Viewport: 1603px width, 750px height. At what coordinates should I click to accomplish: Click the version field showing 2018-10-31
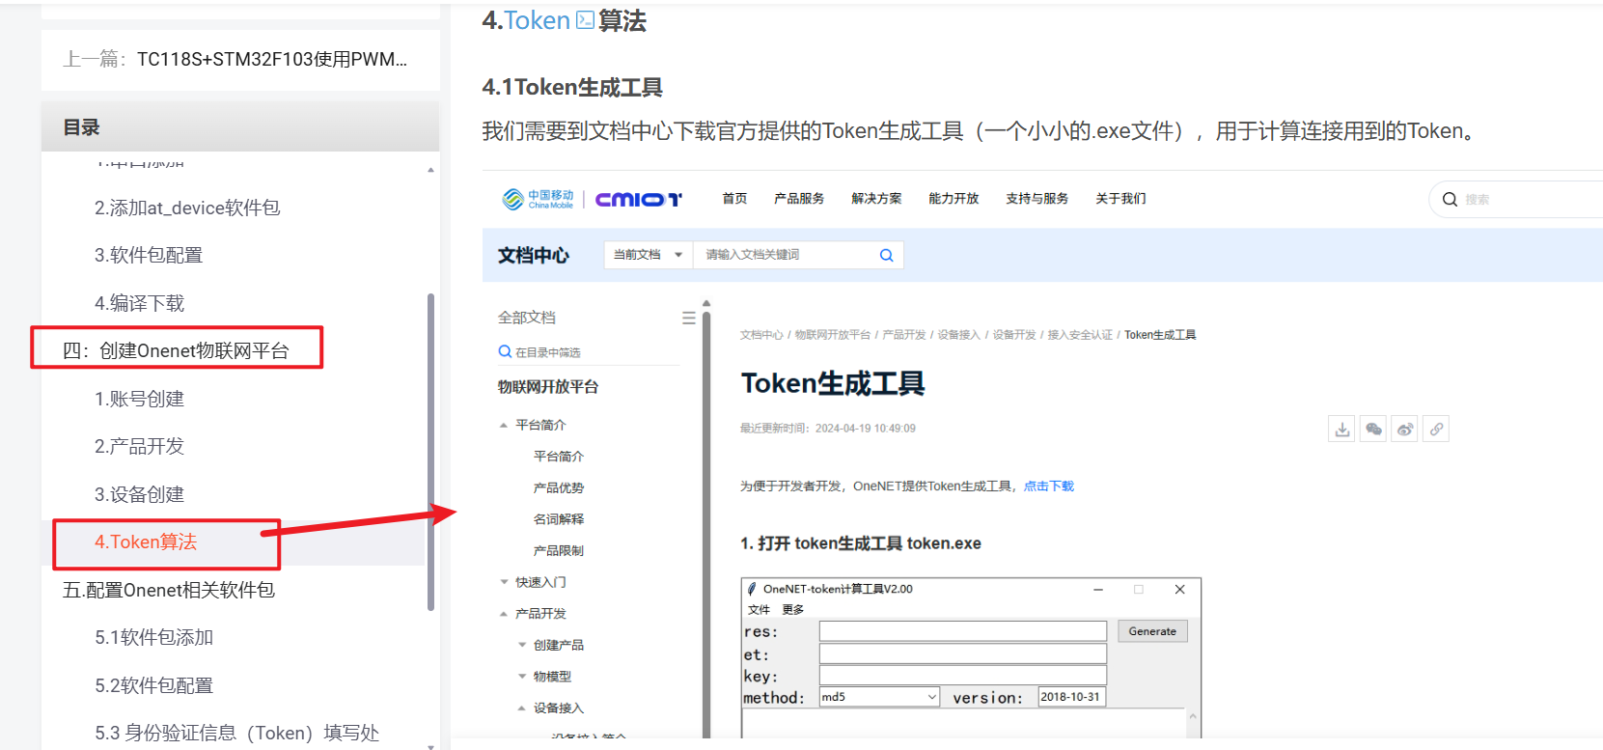click(1072, 697)
